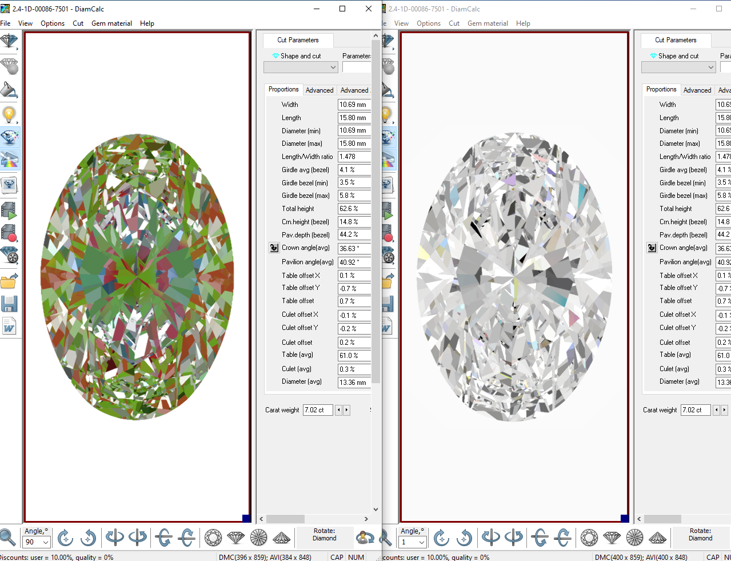Click the play movie film icon

click(x=9, y=210)
